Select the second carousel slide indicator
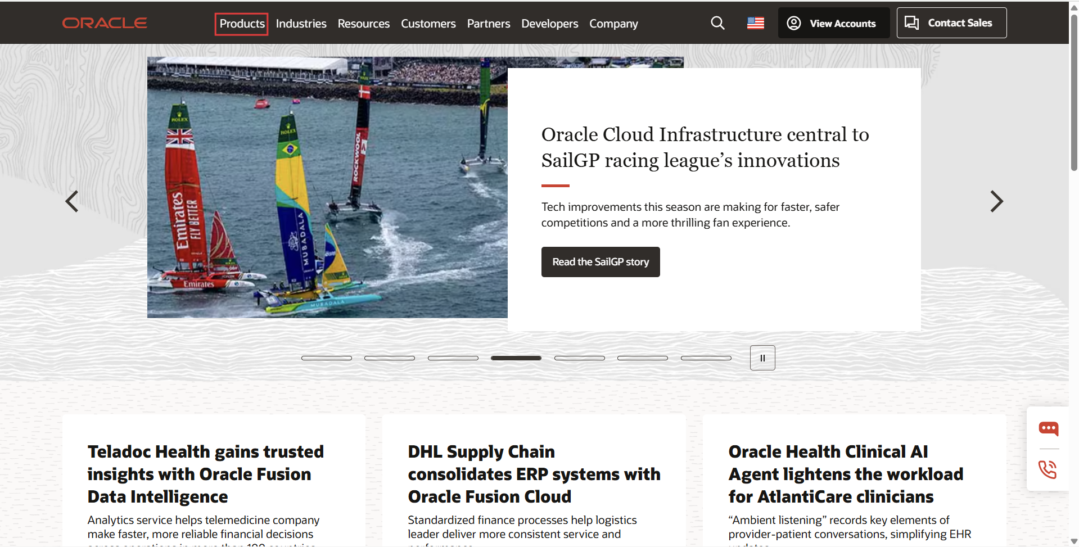This screenshot has height=547, width=1079. 390,358
